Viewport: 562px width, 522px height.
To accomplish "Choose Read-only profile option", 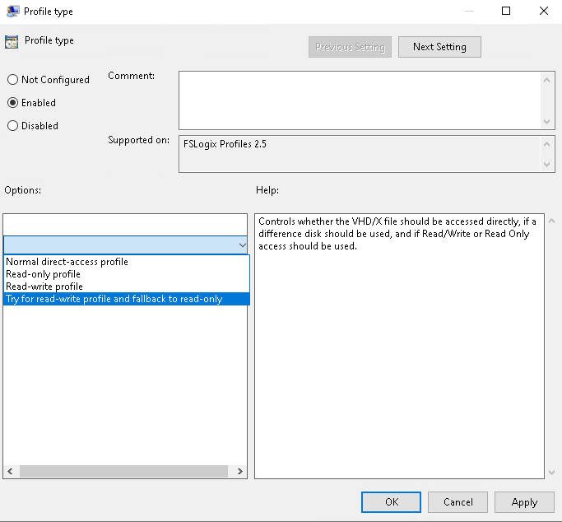I will point(126,274).
